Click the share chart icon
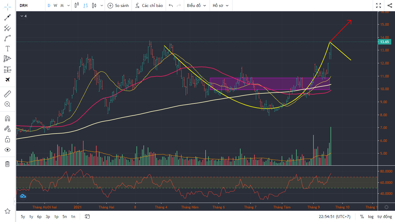 [389, 5]
